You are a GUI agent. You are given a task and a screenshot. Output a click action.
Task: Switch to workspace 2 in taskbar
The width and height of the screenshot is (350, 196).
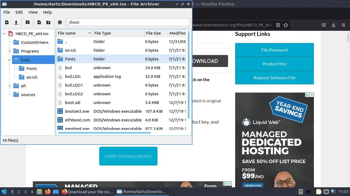[19, 192]
